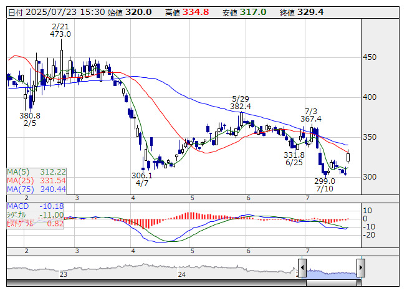
Task: Click the 450 price axis label
Action: 370,57
